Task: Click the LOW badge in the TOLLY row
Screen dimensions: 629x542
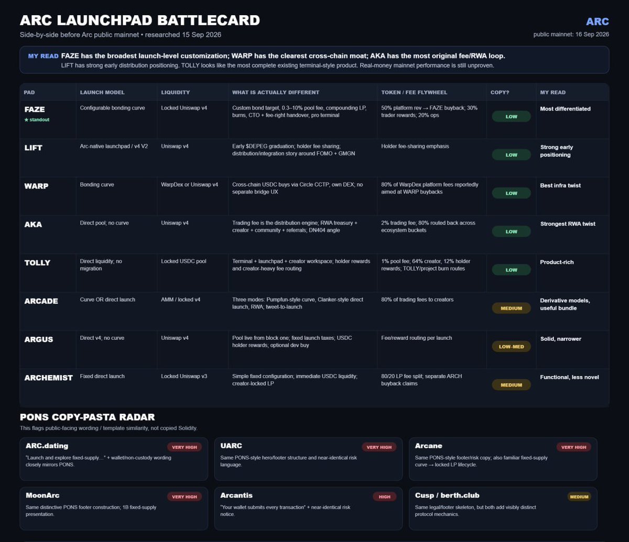Action: (511, 270)
